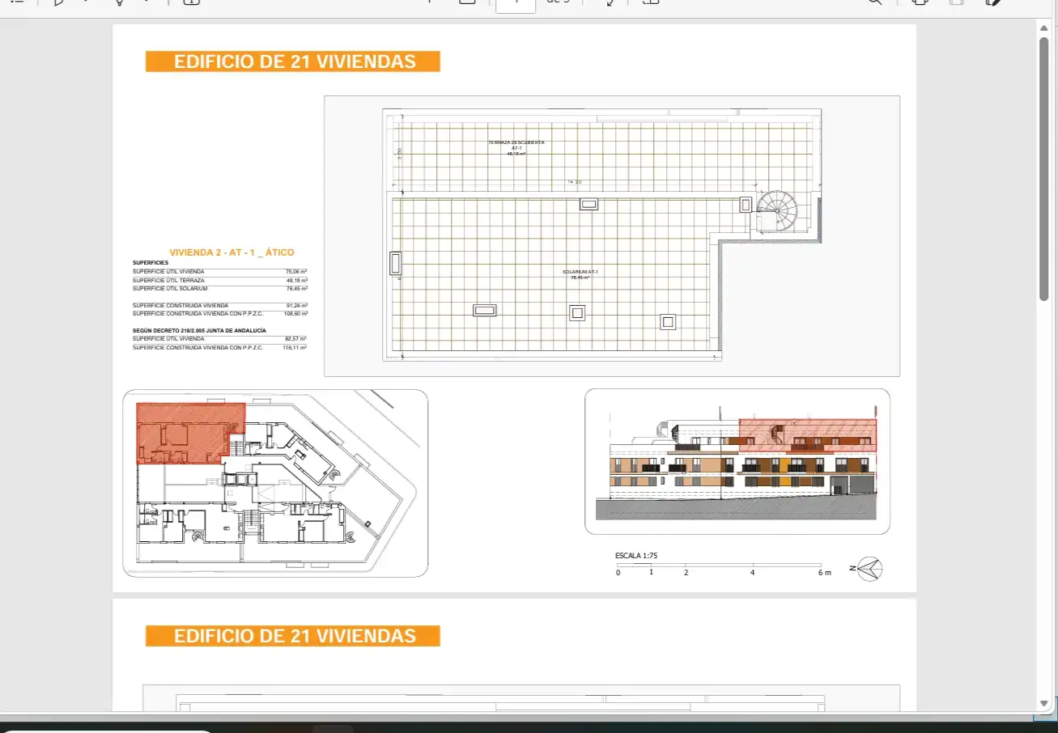The height and width of the screenshot is (733, 1058).
Task: Click 'SUPERFICIE ÚTIL TERRAZA' row label
Action: click(168, 280)
